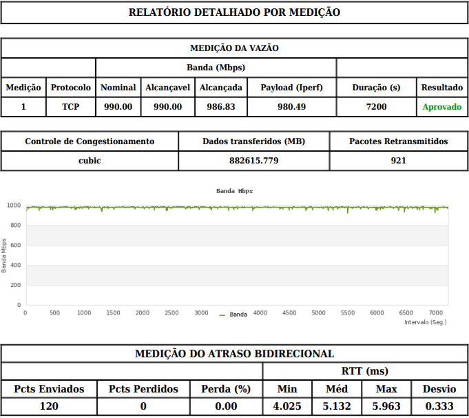Click the "MEDIÇÃO DA VAZÃO" section header
The image size is (469, 418).
234,48
